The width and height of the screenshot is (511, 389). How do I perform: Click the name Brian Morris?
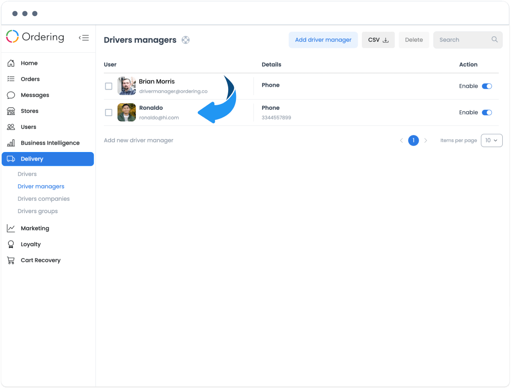coord(157,81)
